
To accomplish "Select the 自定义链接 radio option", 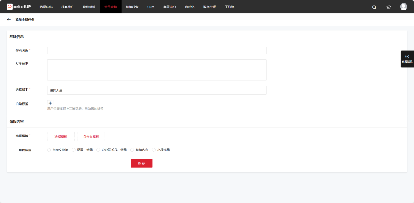I will (x=49, y=150).
